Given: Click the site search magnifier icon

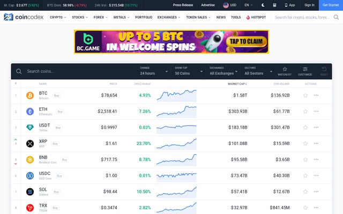Looking at the screenshot, I should (x=336, y=17).
